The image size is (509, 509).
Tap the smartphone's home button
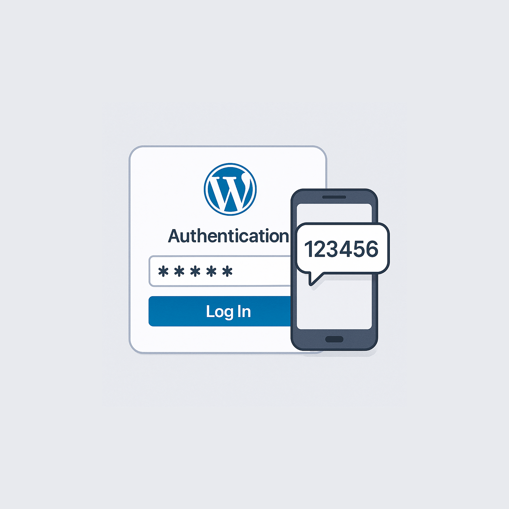tap(334, 339)
